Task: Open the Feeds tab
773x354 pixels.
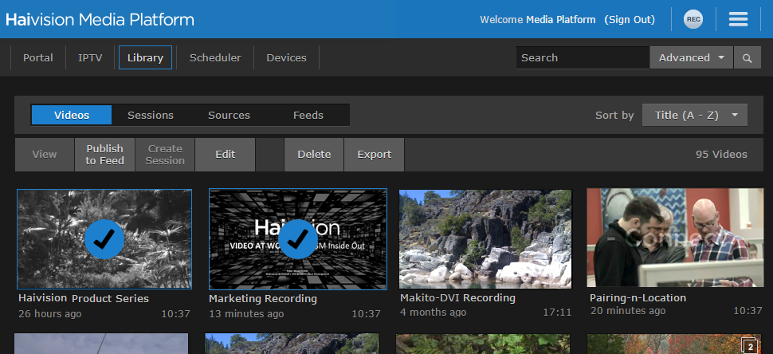Action: click(308, 115)
